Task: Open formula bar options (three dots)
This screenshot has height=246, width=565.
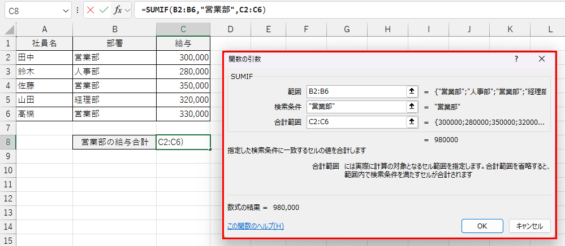Action: (x=77, y=11)
